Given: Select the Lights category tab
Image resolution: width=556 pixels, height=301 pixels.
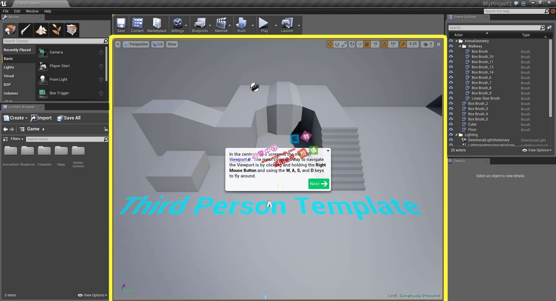Looking at the screenshot, I should (x=19, y=67).
